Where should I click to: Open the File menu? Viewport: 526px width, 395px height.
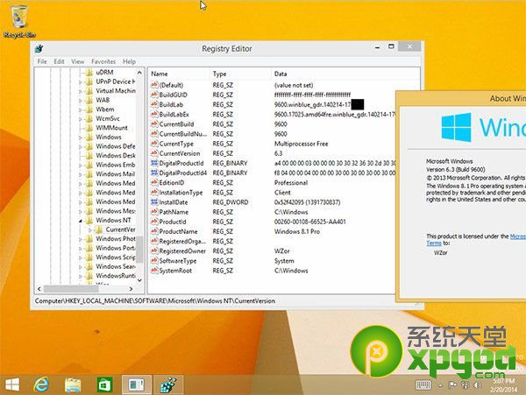[42, 61]
